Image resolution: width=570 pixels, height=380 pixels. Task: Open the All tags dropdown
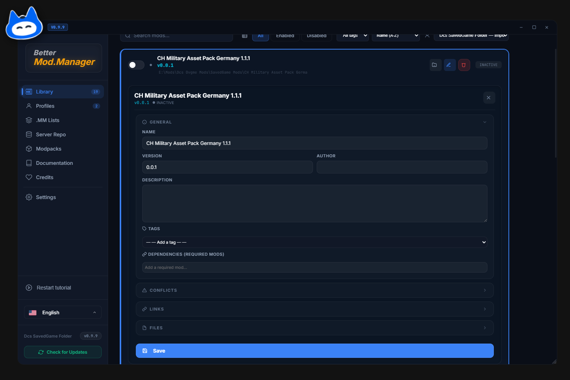353,36
